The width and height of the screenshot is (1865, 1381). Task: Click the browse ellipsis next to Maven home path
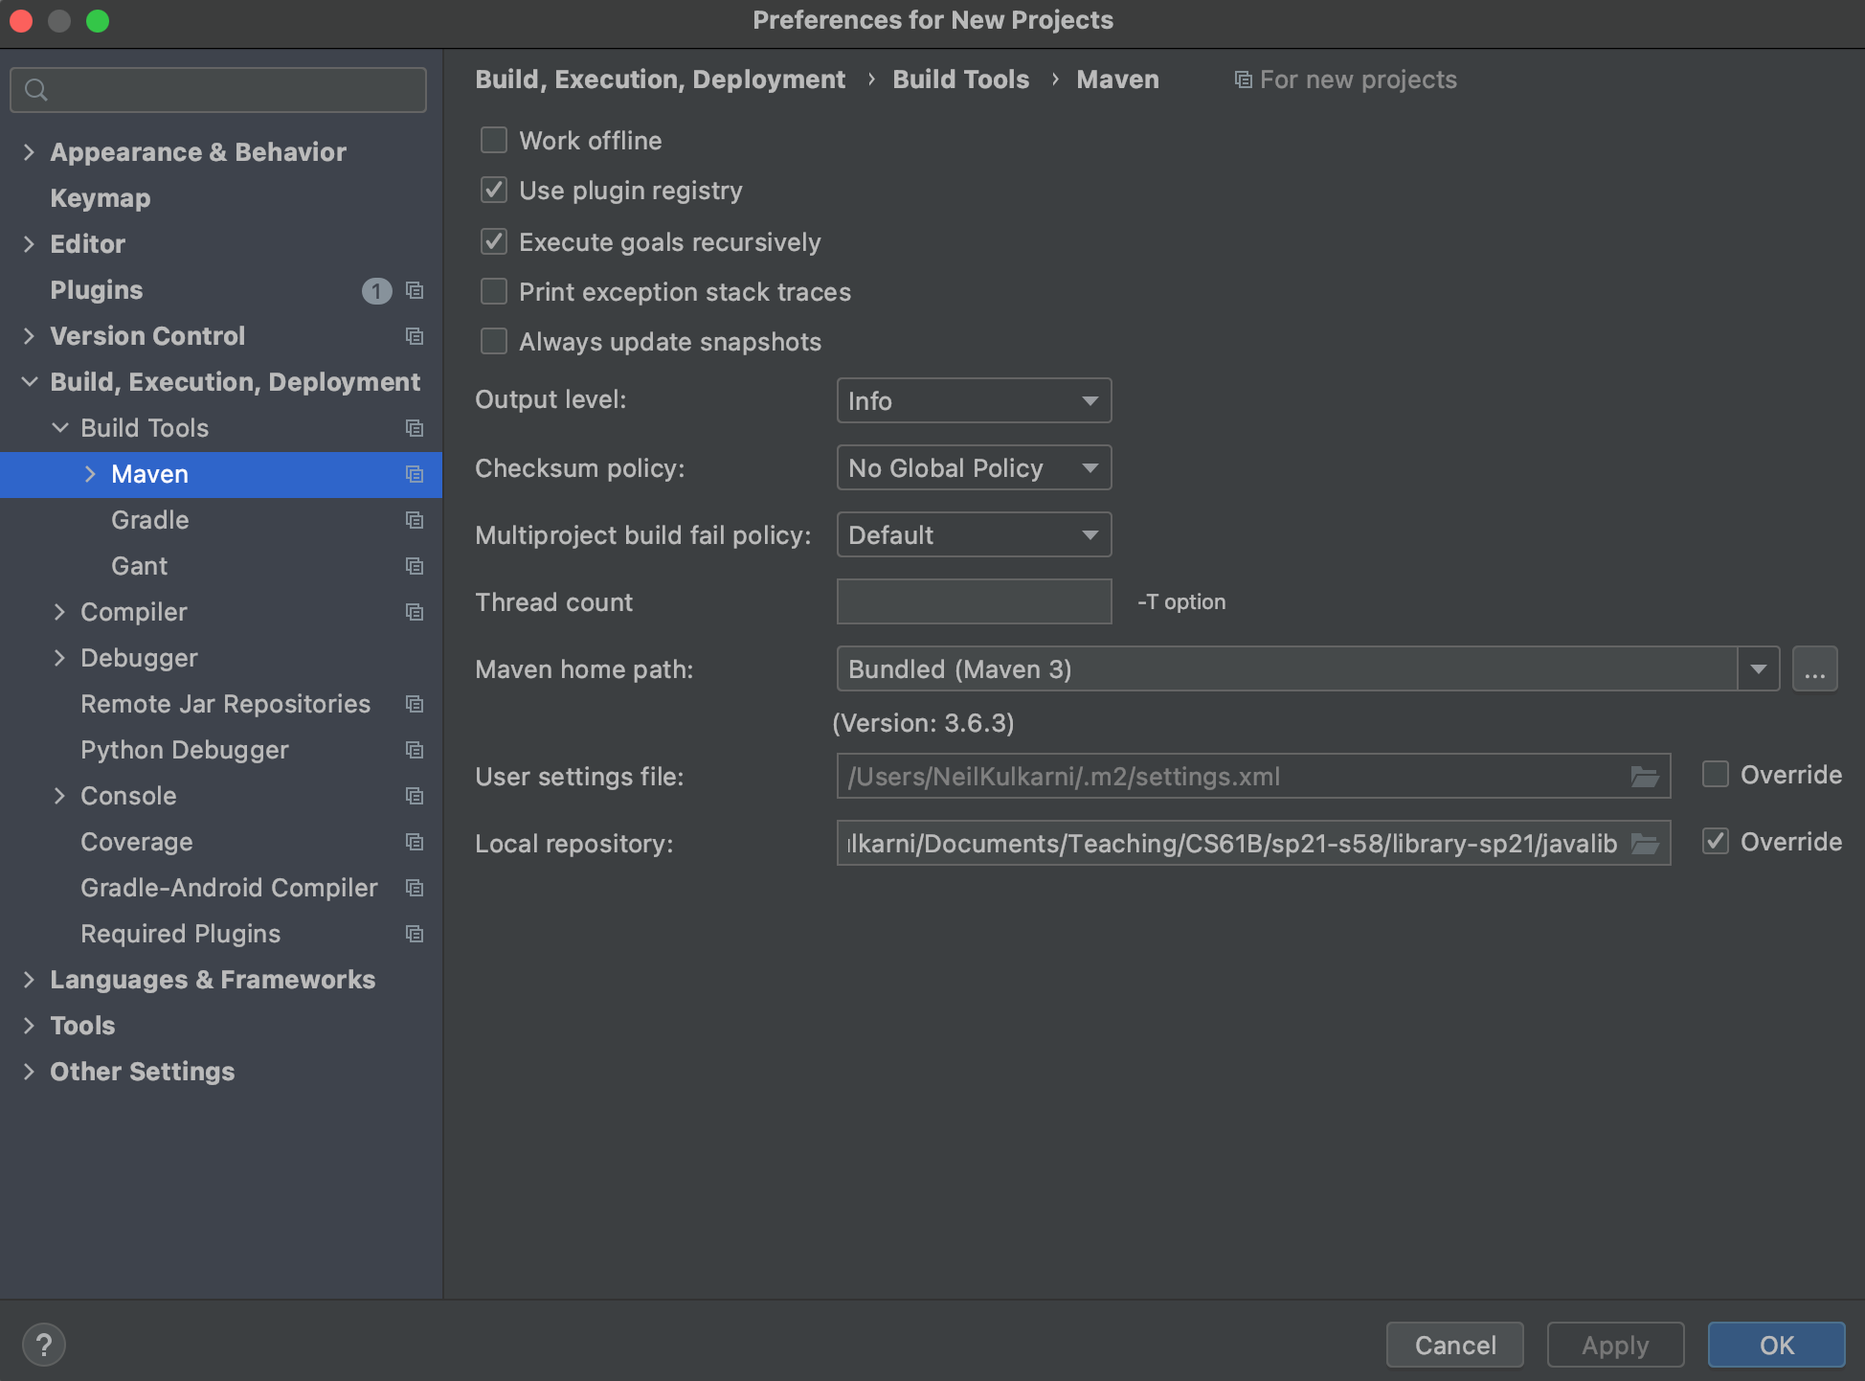click(x=1814, y=668)
